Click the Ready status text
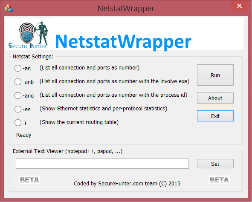 tap(23, 135)
